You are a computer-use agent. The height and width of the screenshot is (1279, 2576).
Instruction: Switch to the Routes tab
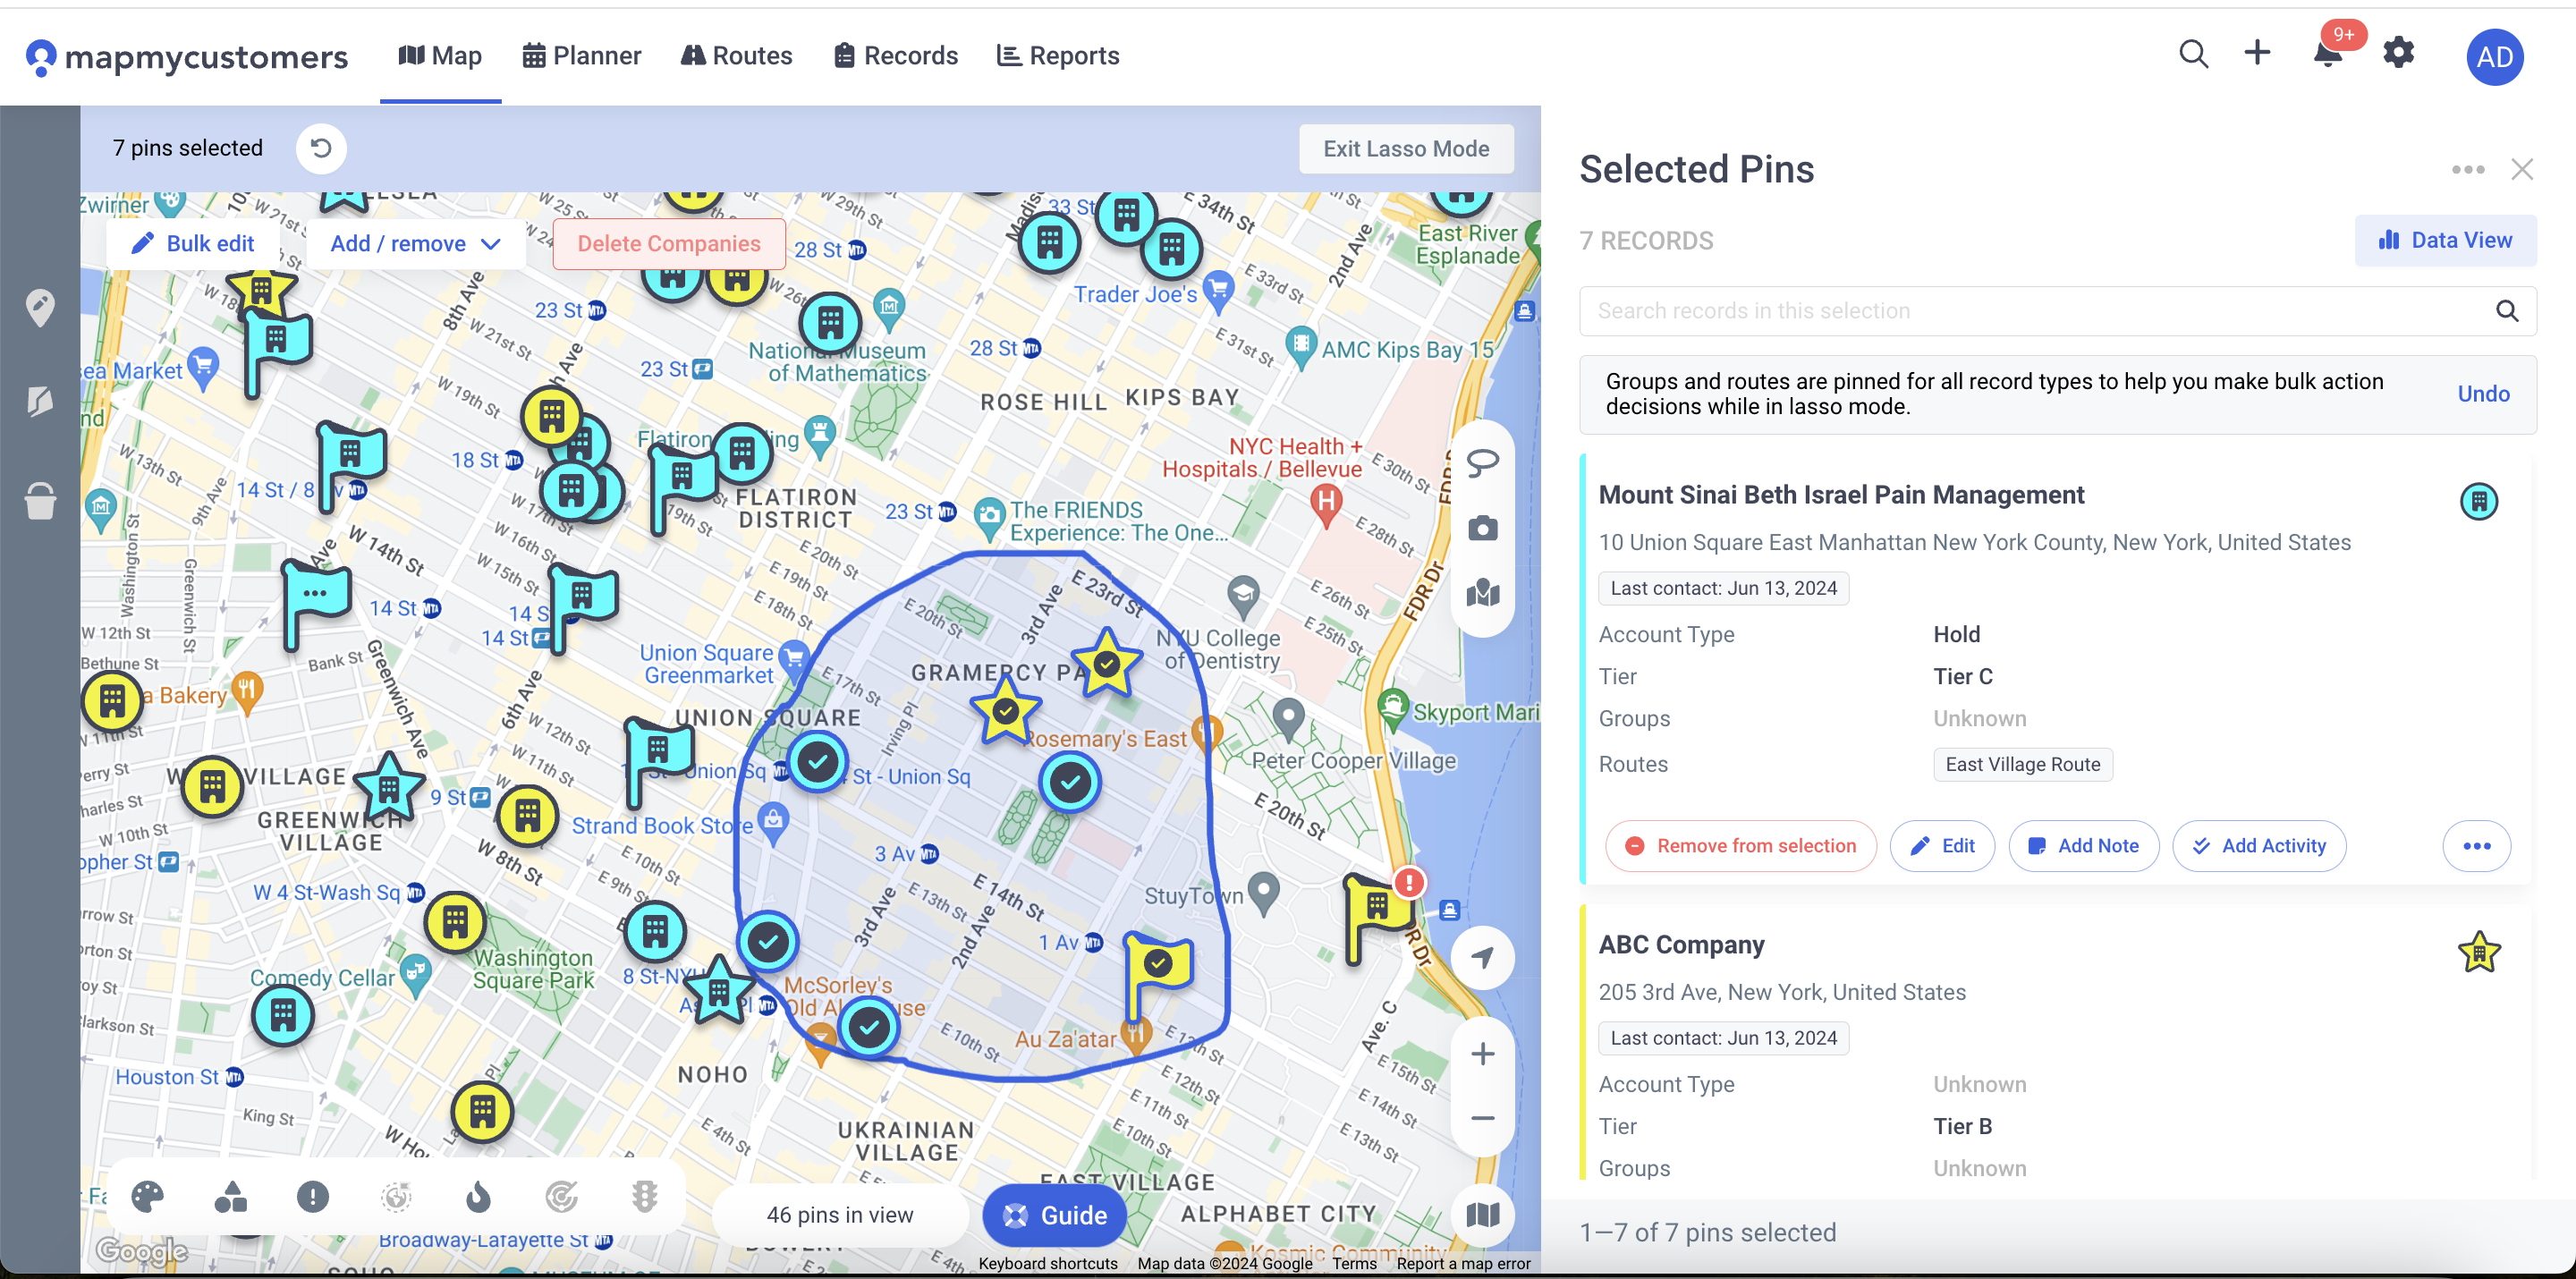click(x=737, y=56)
